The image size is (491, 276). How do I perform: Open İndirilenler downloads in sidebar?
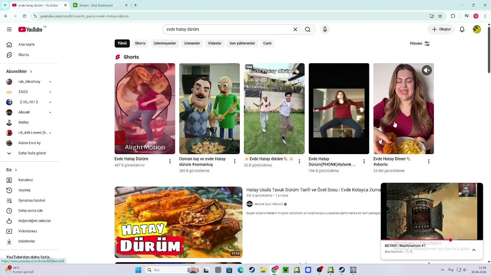coord(30,242)
